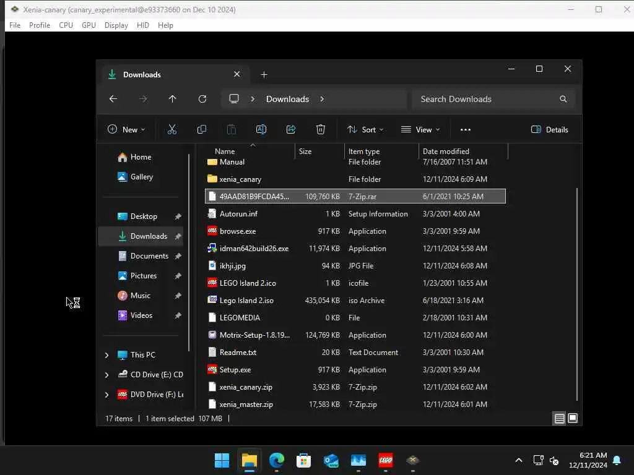Expand the DVD Drive (F:) tree node
Viewport: 634px width, 475px height.
click(x=106, y=395)
